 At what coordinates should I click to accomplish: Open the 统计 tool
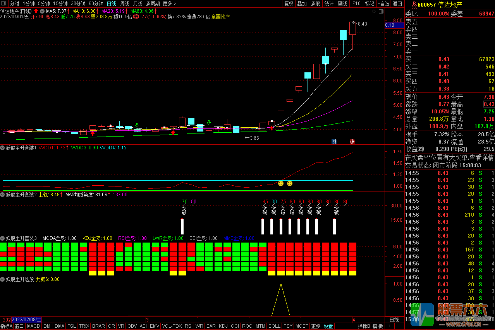329,3
